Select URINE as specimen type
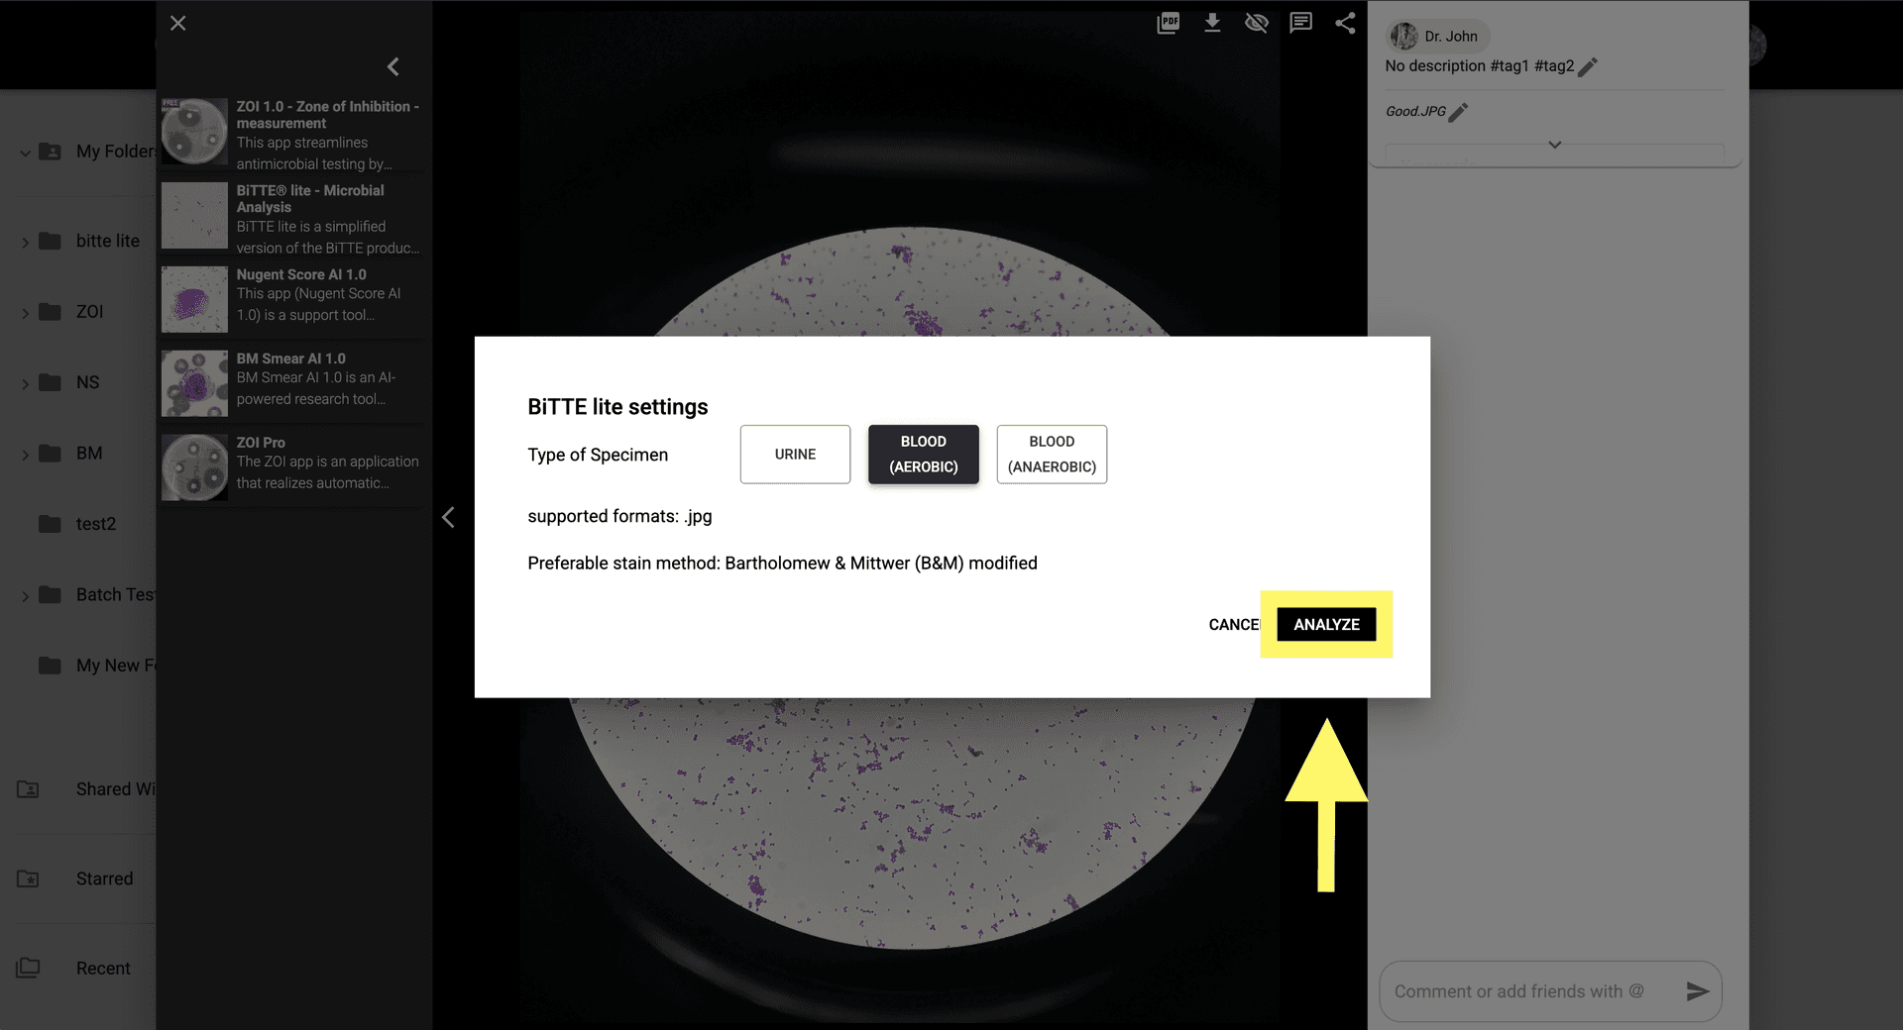The height and width of the screenshot is (1030, 1903). tap(794, 454)
